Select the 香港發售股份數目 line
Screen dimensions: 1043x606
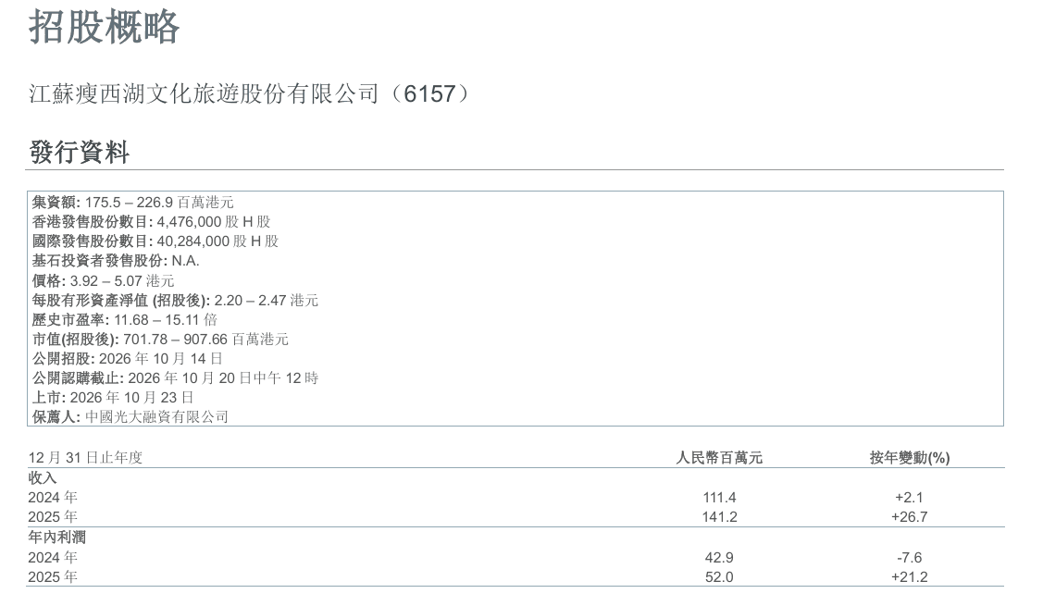152,221
